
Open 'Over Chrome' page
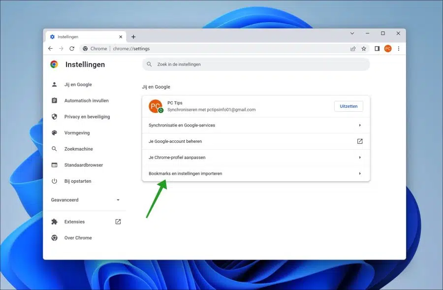[78, 238]
